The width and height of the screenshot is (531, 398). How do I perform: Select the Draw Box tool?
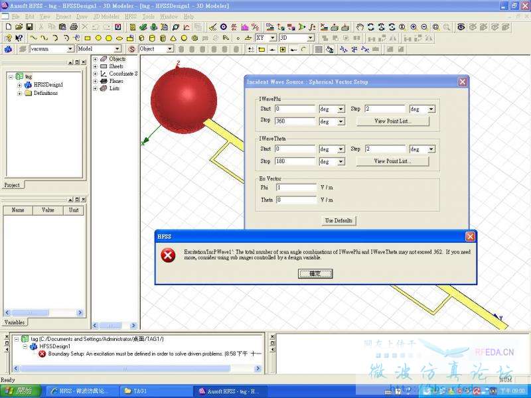[142, 38]
